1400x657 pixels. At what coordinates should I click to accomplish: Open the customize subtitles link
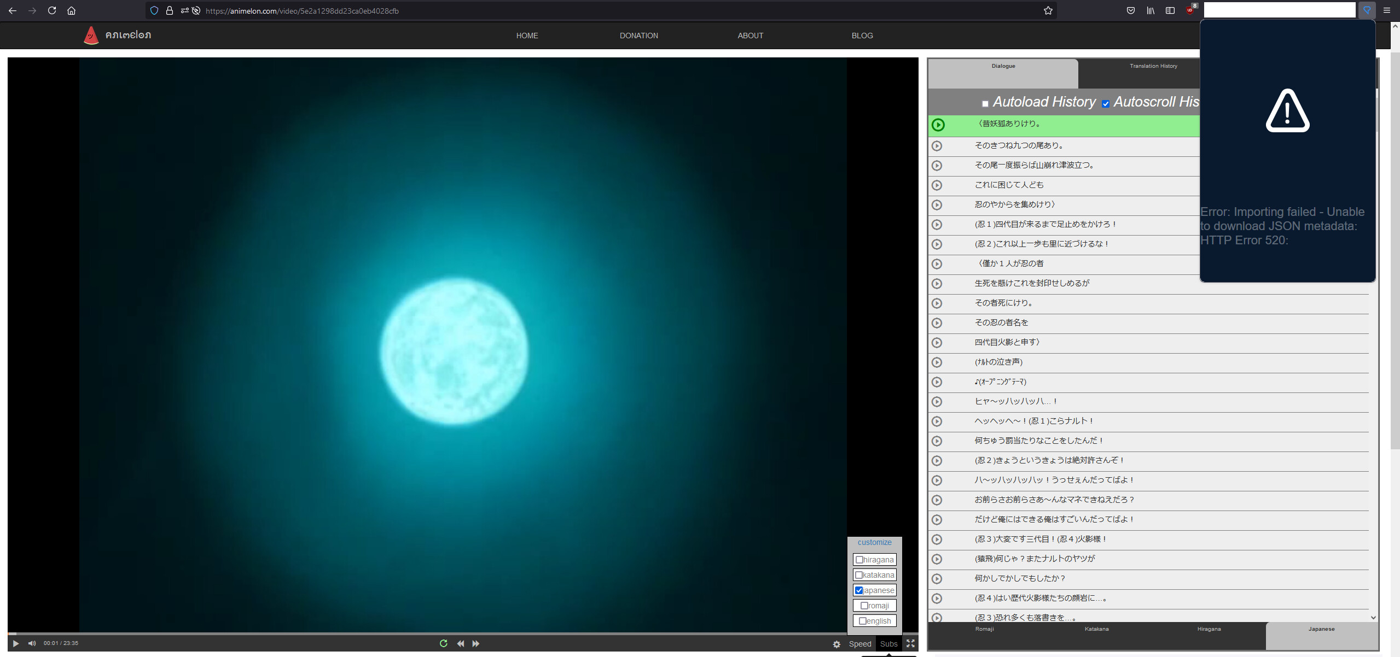tap(874, 542)
